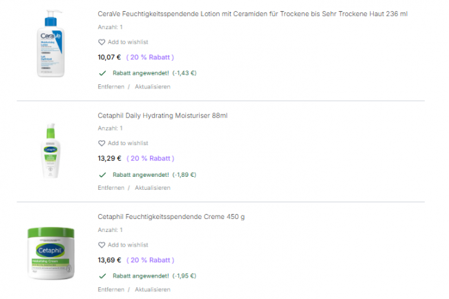This screenshot has width=449, height=299.
Task: Update Cetaphil Creme 450 g via Aktualisieren
Action: click(152, 289)
